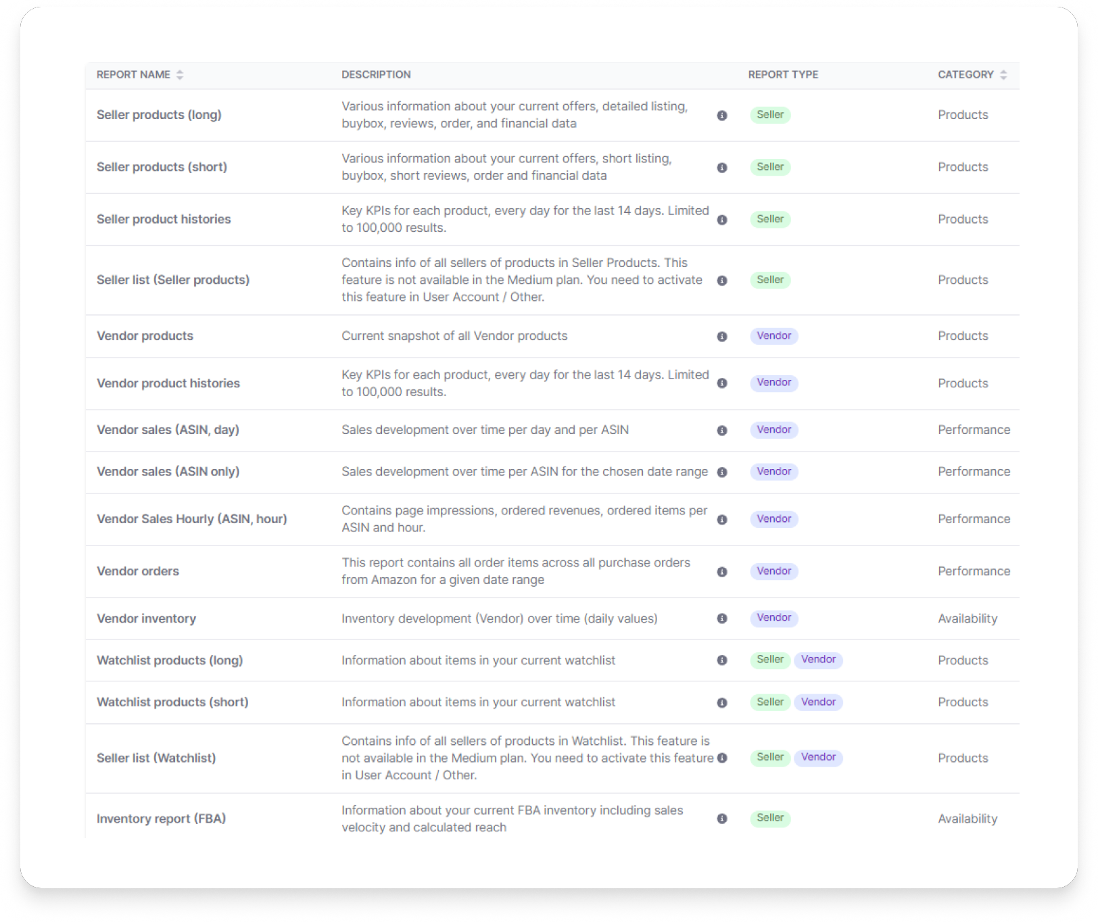Open Vendor sales (ASIN only) report
This screenshot has width=1098, height=922.
pyautogui.click(x=168, y=472)
